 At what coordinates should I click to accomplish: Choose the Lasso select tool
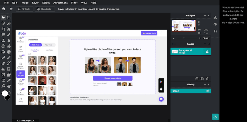[3, 23]
